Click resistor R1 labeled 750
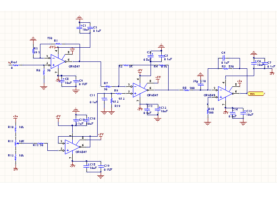Viewport: 277px width, 220px height. coord(58,44)
